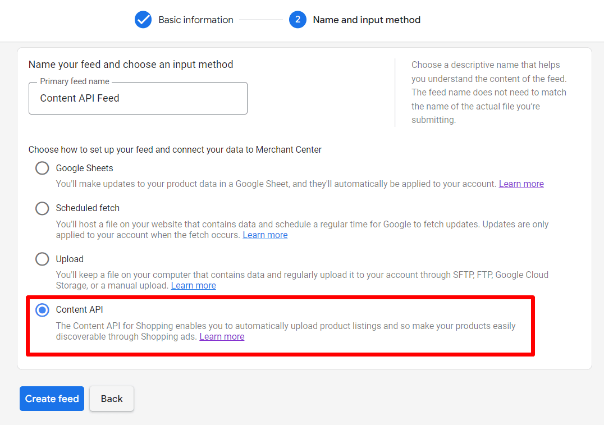This screenshot has height=425, width=604.
Task: Choose Scheduled fetch as the input method
Action: pos(42,208)
